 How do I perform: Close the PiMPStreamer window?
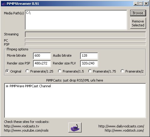pyautogui.click(x=146, y=4)
